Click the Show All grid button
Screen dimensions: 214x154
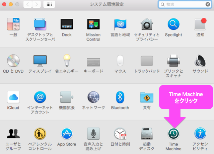point(49,4)
